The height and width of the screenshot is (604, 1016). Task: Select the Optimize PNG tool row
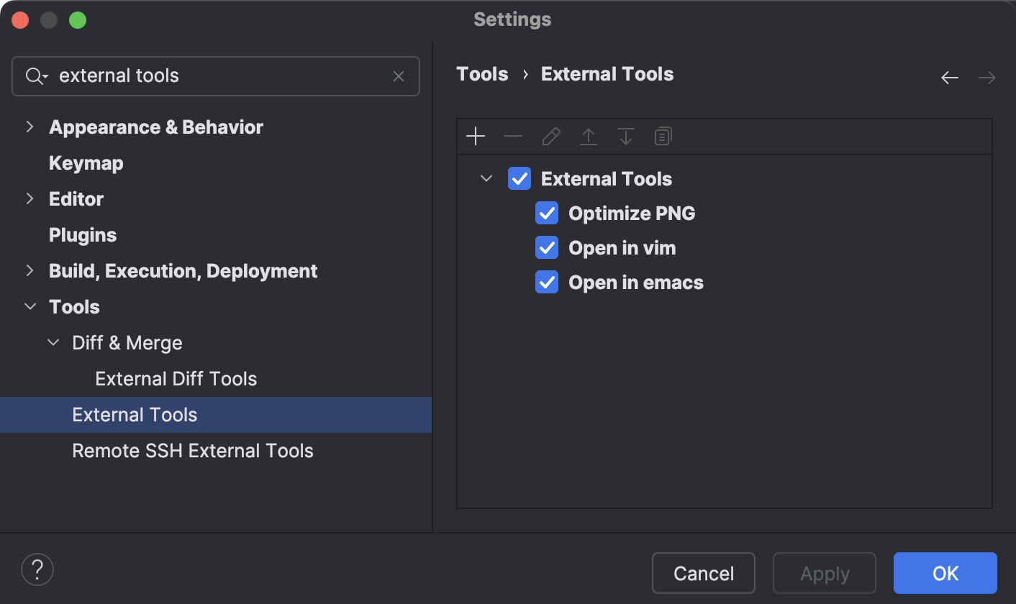pyautogui.click(x=725, y=214)
